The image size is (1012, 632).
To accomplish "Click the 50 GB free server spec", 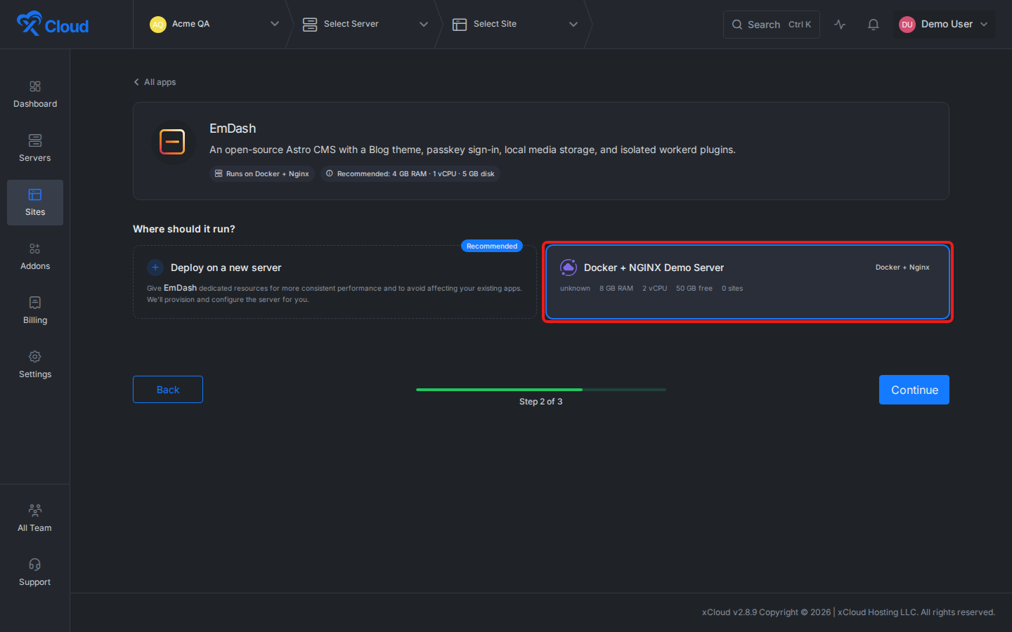I will [694, 289].
